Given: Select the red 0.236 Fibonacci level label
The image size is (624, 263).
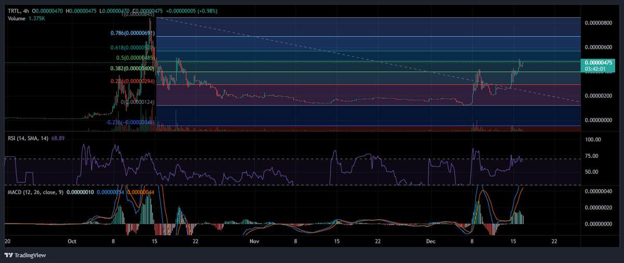Looking at the screenshot, I should (133, 81).
